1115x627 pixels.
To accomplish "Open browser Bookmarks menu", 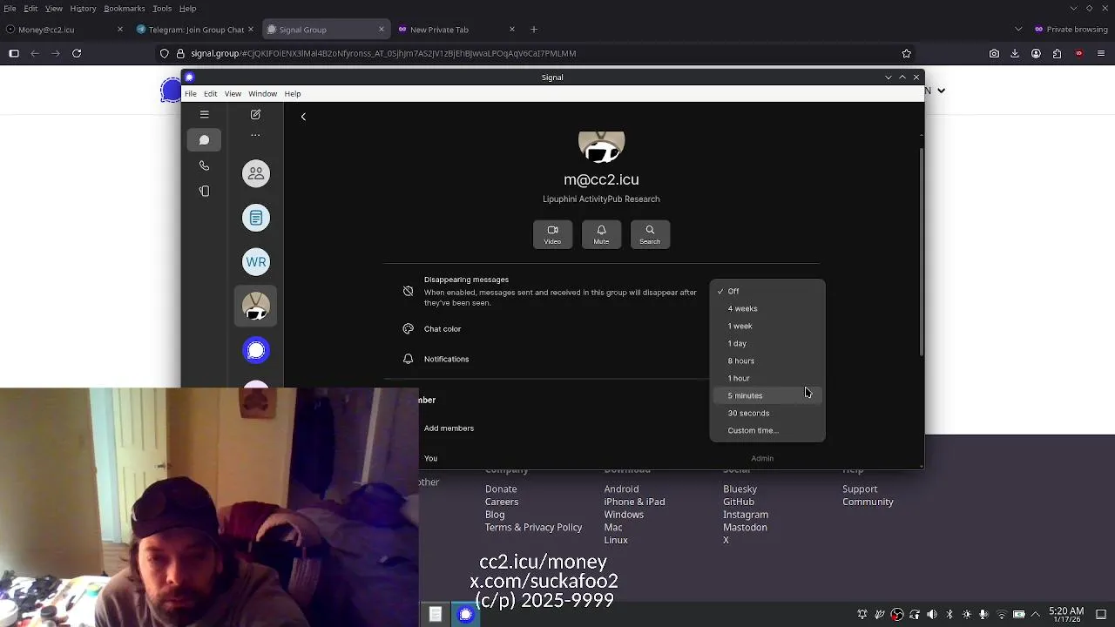I will pos(125,9).
